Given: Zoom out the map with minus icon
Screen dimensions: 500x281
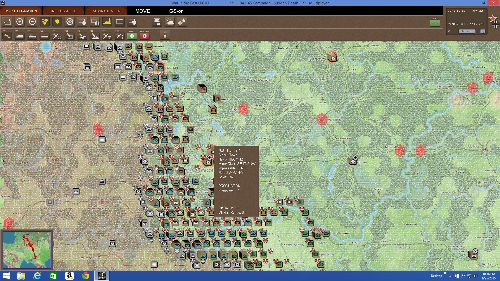Looking at the screenshot, I should pos(32,22).
